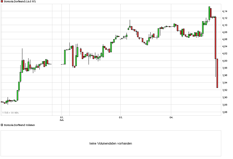The width and height of the screenshot is (233, 159).
Task: Click the 3,94 price axis label
Action: (225, 83)
